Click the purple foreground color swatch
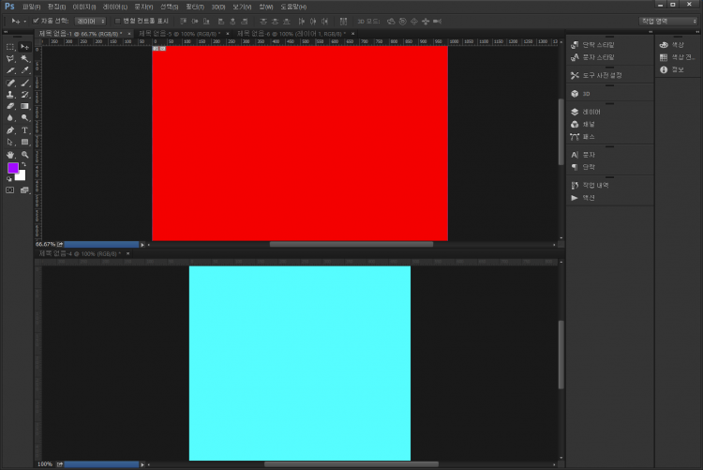 click(x=13, y=168)
